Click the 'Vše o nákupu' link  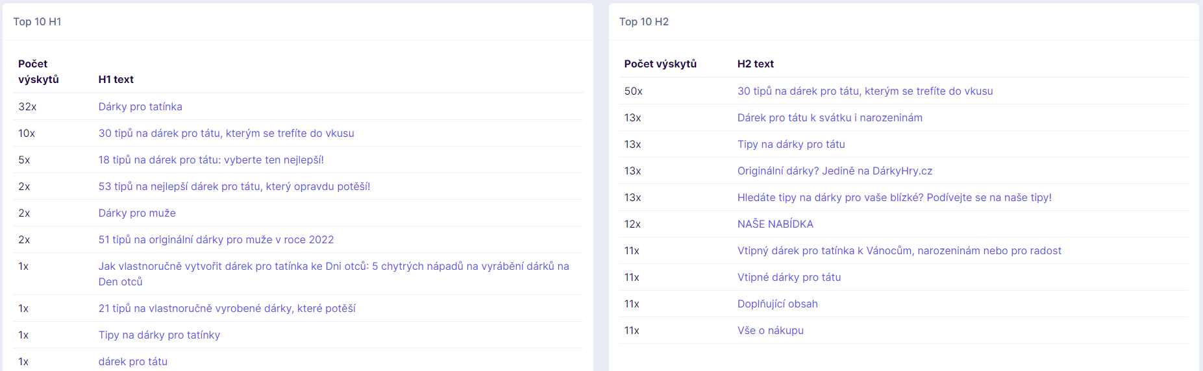coord(770,330)
